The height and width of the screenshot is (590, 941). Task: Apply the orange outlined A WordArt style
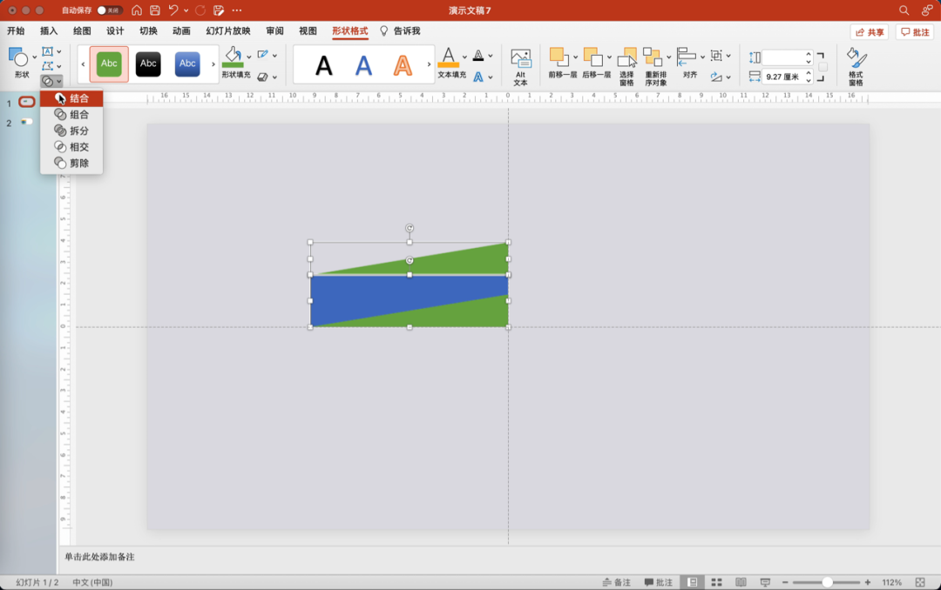coord(403,65)
